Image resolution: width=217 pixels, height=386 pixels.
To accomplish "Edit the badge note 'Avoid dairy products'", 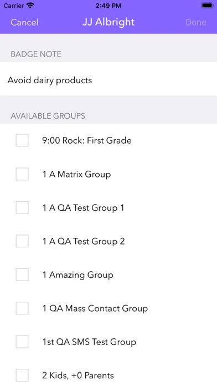I will coord(108,80).
